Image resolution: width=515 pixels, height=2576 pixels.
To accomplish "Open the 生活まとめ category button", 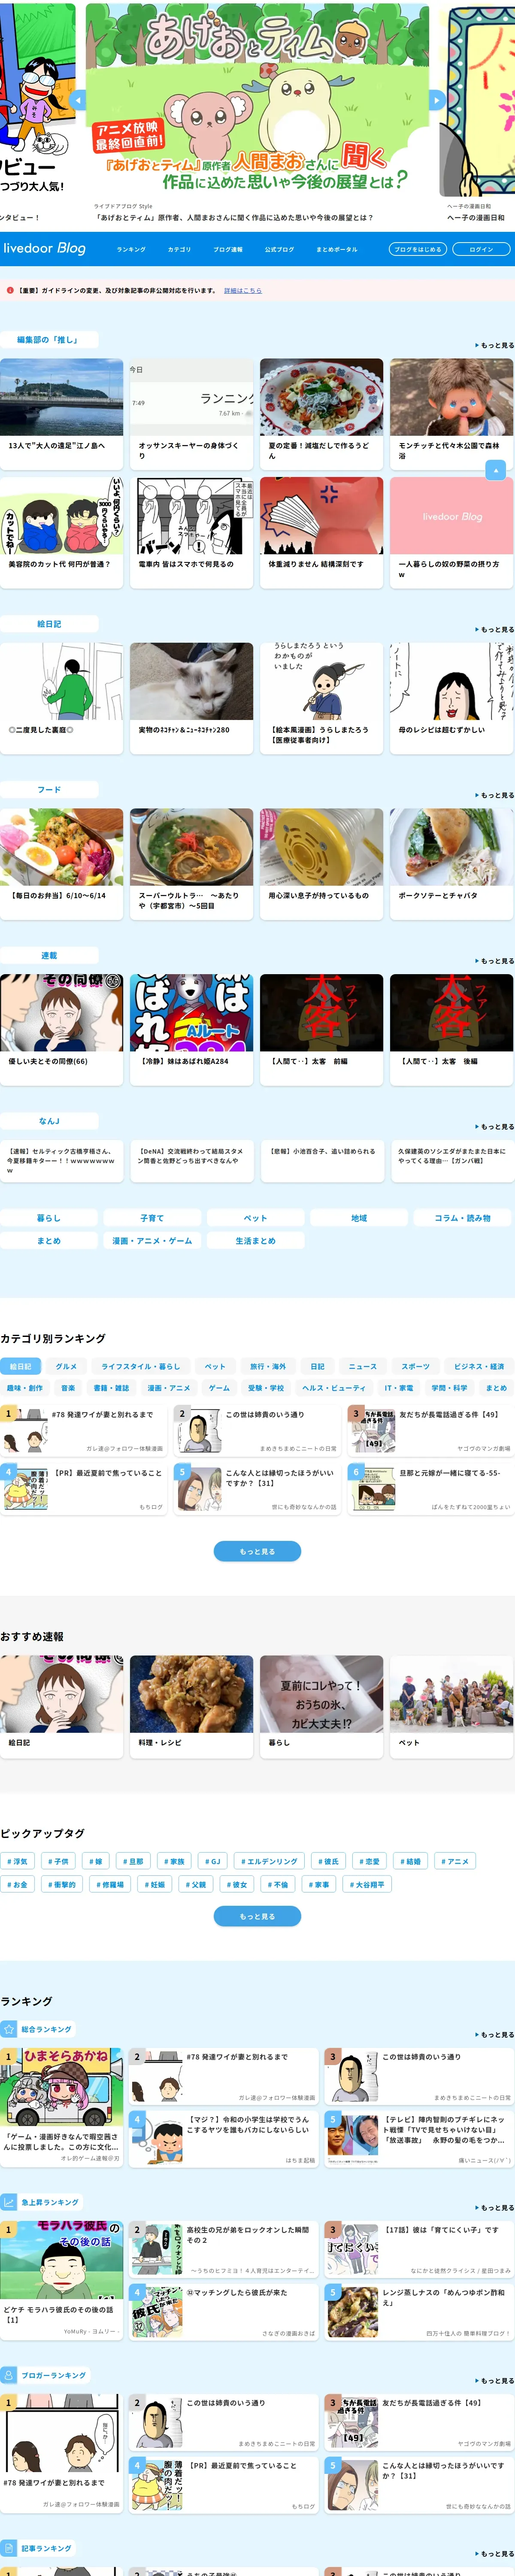I will click(x=256, y=1241).
